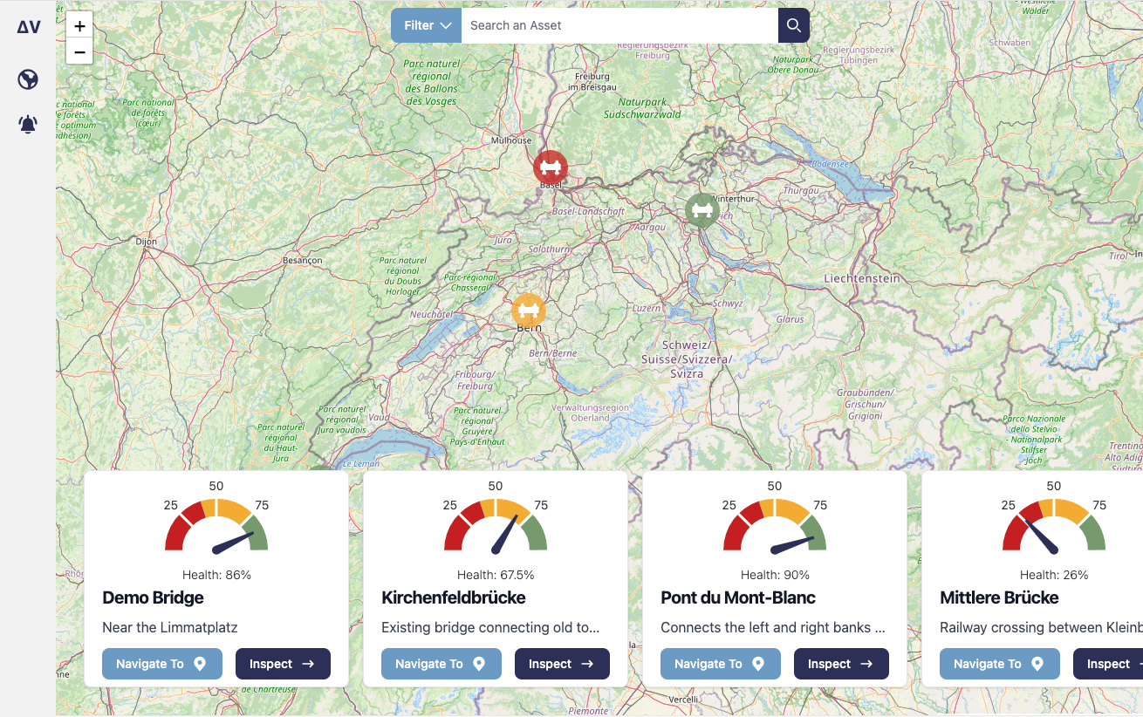The image size is (1143, 717).
Task: Inspect Kirchenfeldbrücke
Action: tap(562, 664)
